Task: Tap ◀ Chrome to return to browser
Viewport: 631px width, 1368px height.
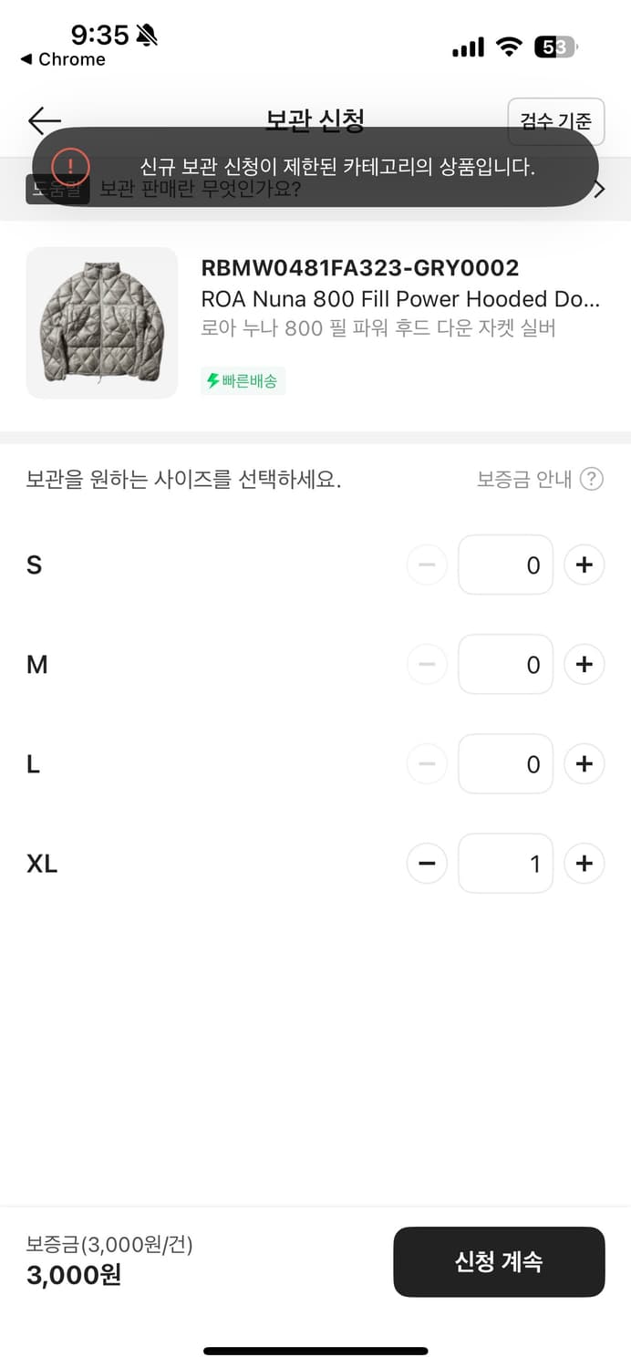Action: 62,60
